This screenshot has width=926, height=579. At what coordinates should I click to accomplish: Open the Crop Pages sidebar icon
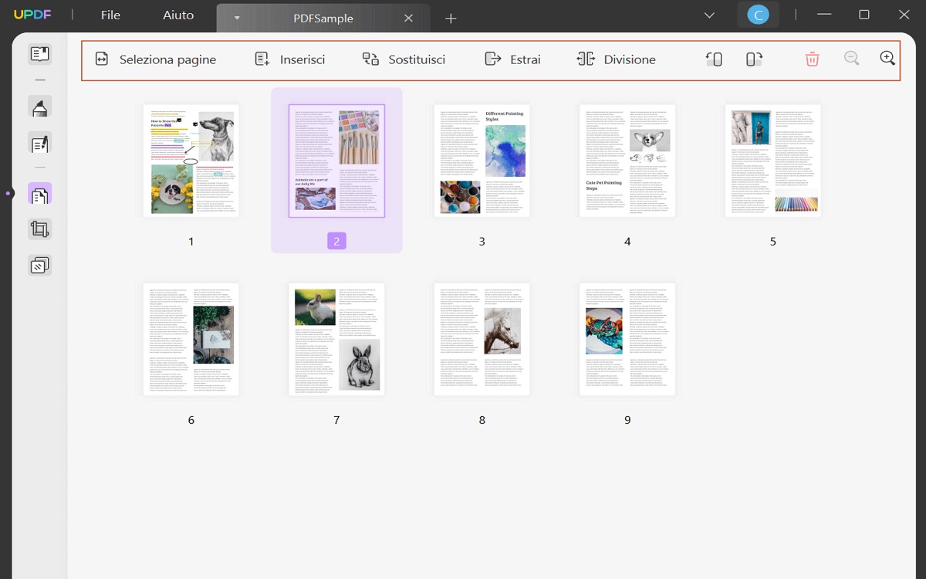click(x=39, y=229)
